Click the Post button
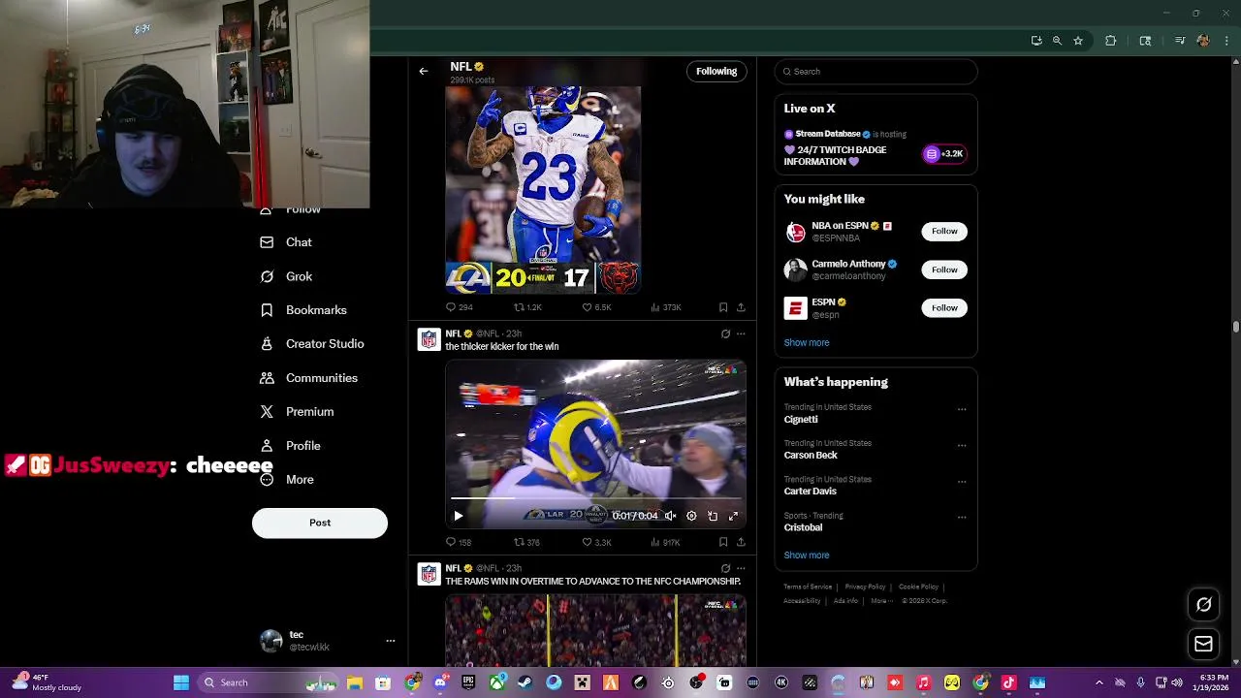 (x=320, y=523)
